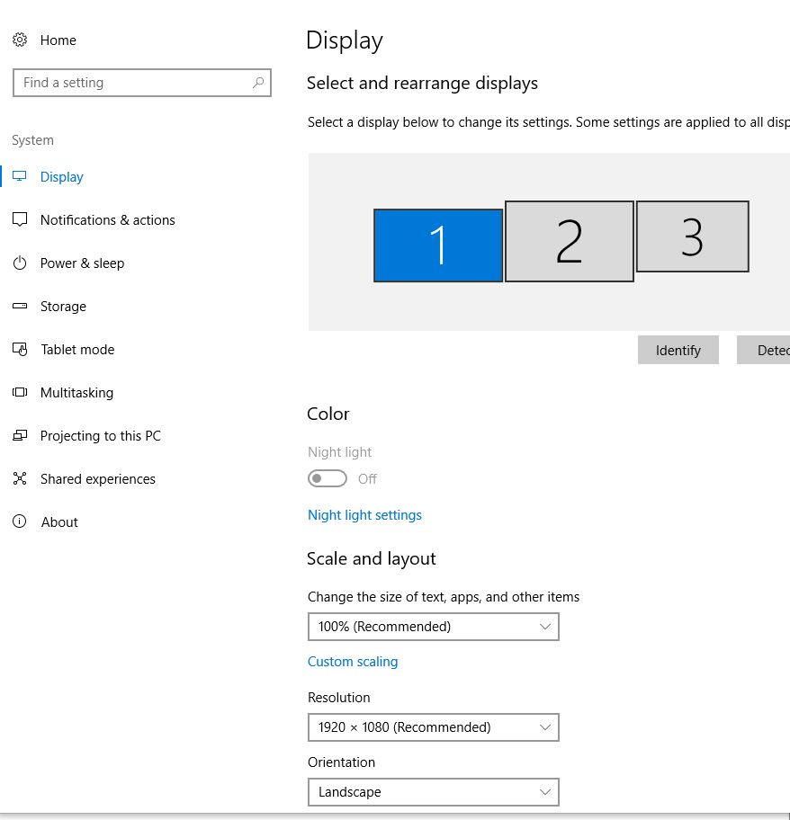Toggle the Night light switch
Image resolution: width=790 pixels, height=820 pixels.
coord(327,478)
